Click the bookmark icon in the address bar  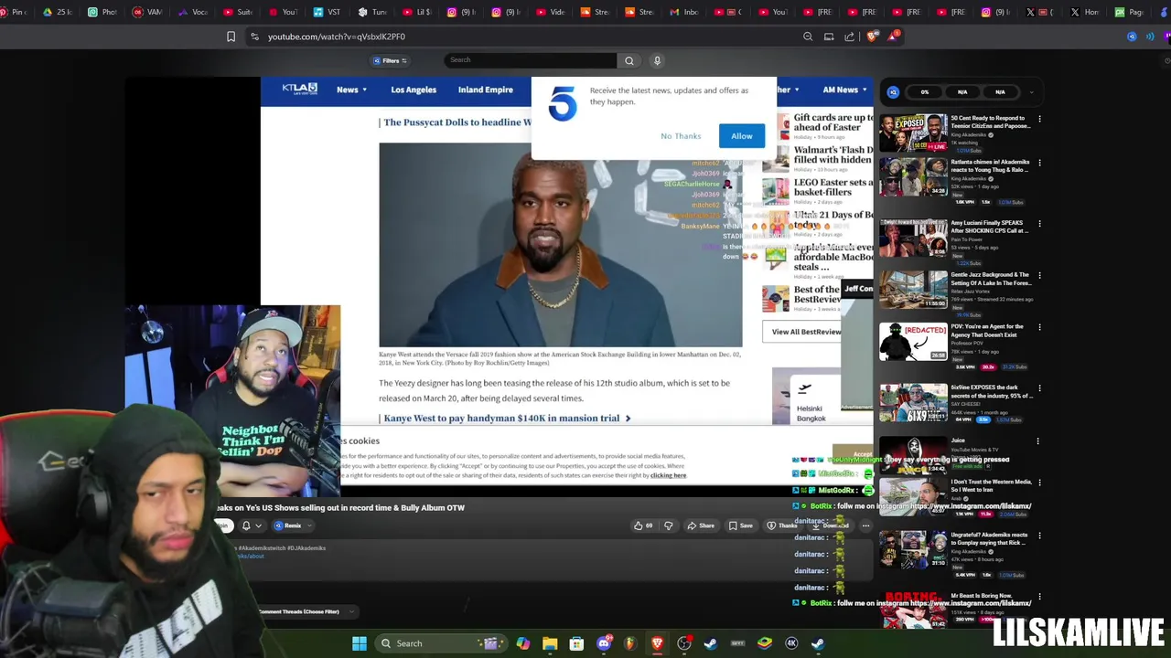coord(231,37)
